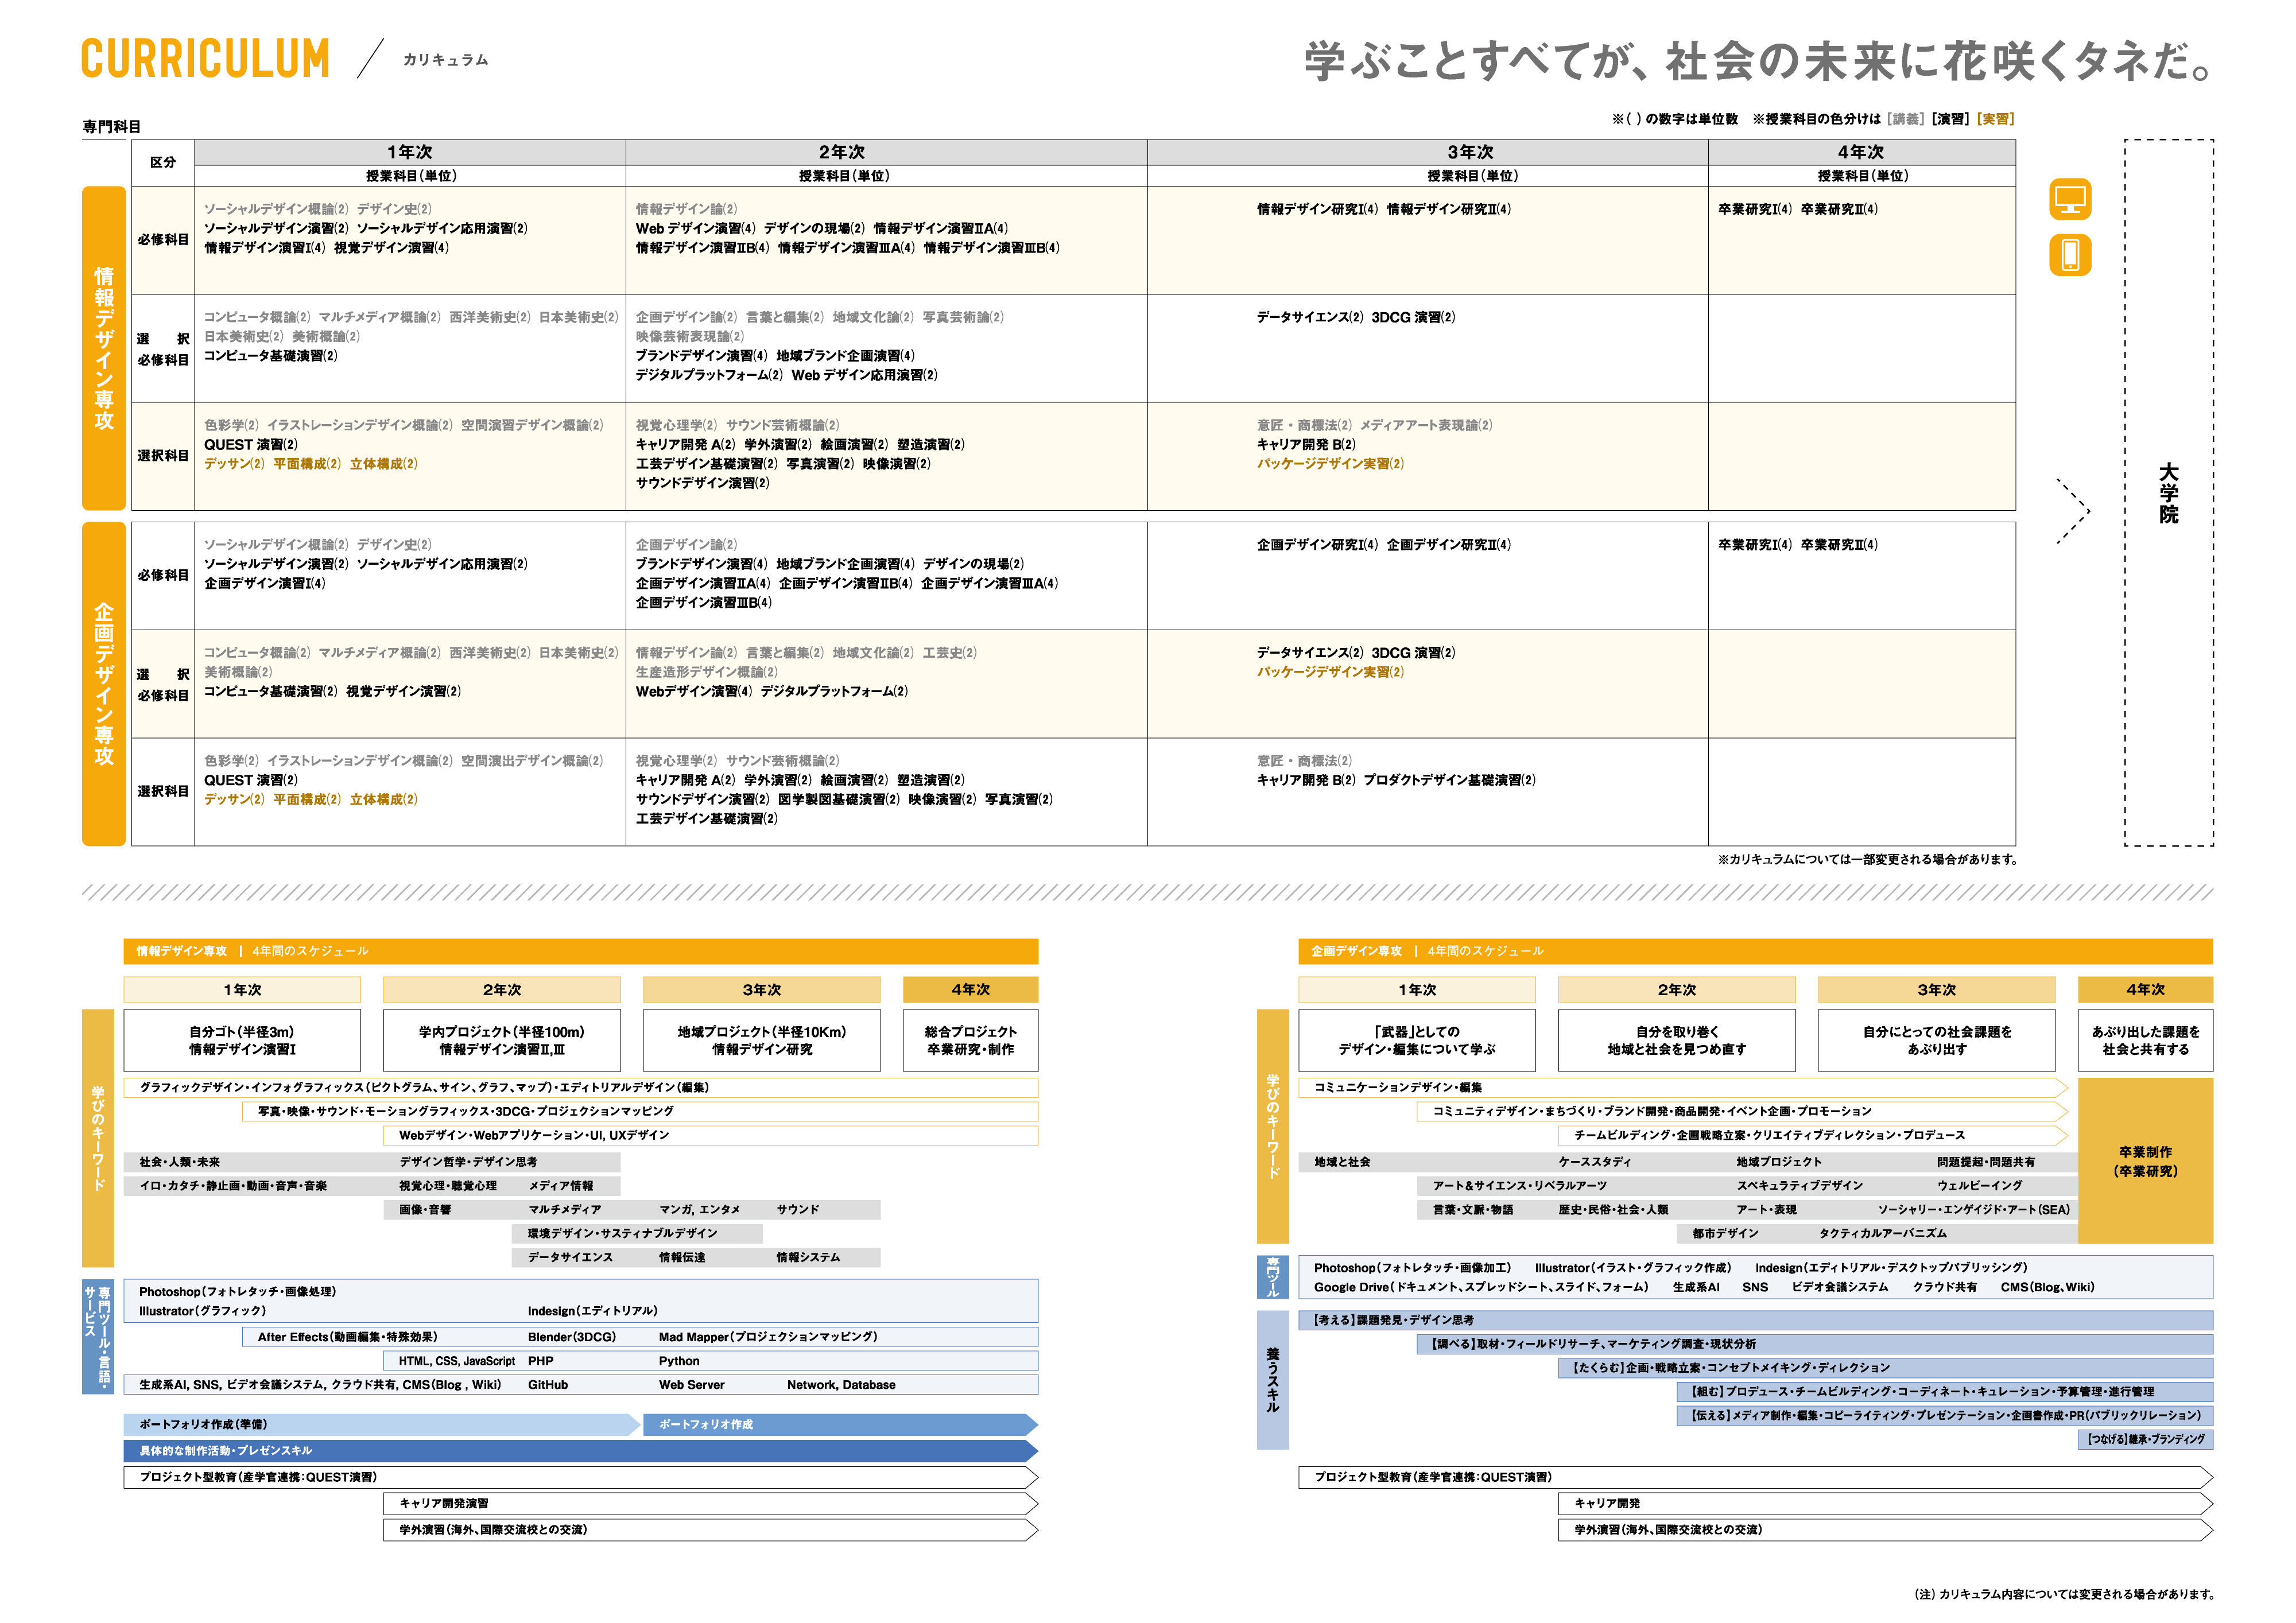This screenshot has width=2296, height=1623.
Task: Click the box 自分を取り巻く地域と社会を見つめ直す
Action: click(x=1676, y=1040)
